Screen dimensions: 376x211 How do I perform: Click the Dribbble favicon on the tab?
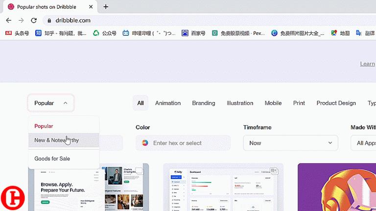pyautogui.click(x=11, y=7)
